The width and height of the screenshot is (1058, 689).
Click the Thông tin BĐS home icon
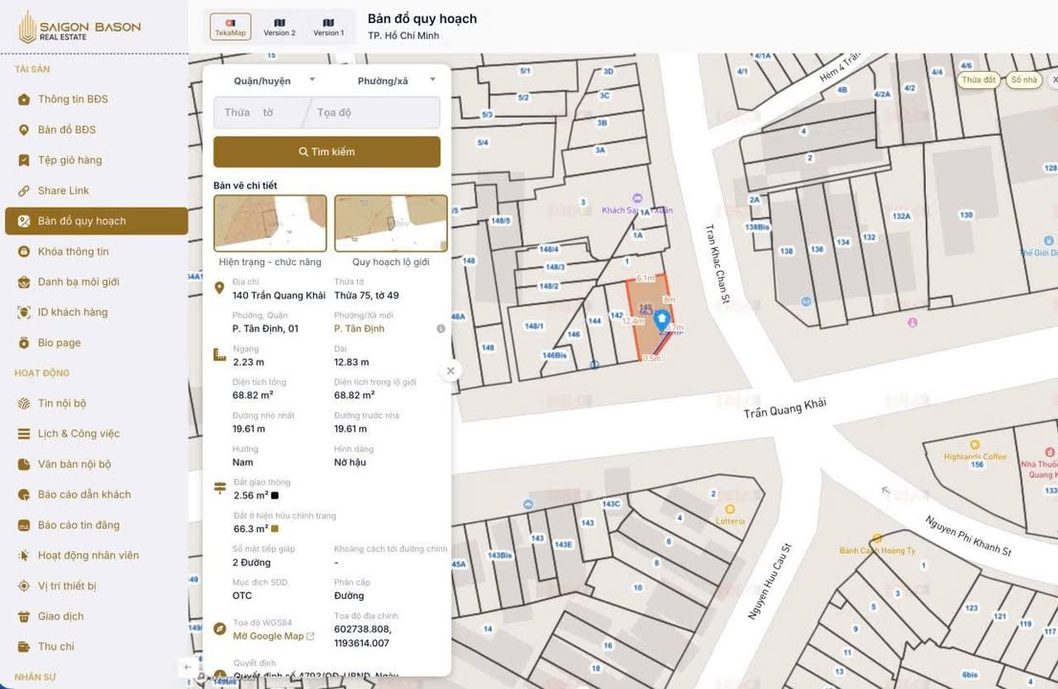(24, 100)
